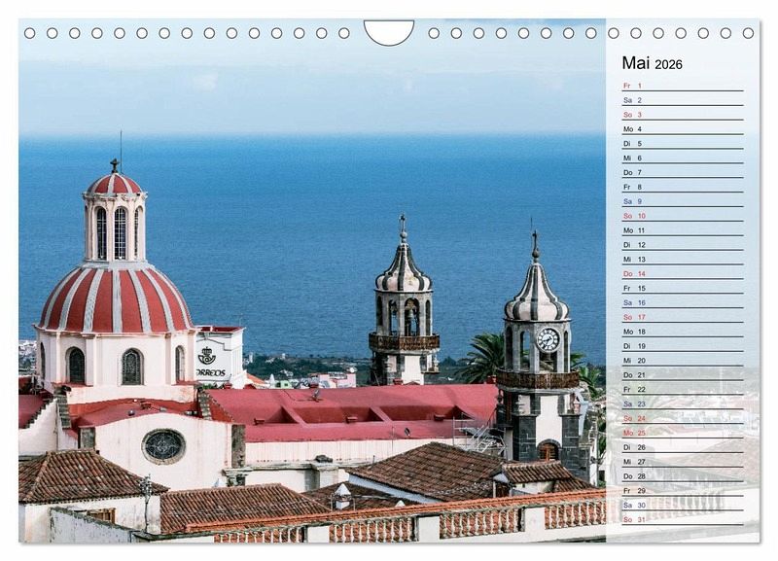Click the round rose window on church
778x561 pixels.
click(x=163, y=445)
